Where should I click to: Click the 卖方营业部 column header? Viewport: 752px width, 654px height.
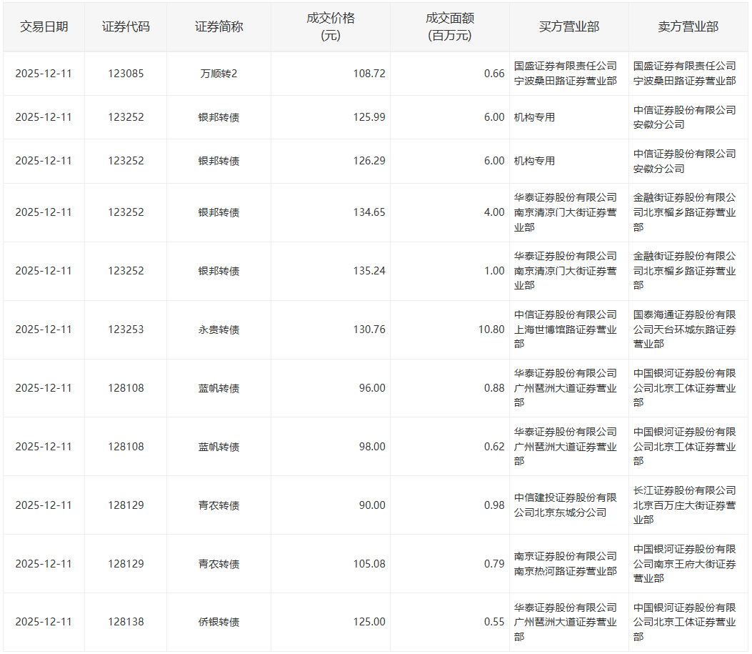click(688, 26)
